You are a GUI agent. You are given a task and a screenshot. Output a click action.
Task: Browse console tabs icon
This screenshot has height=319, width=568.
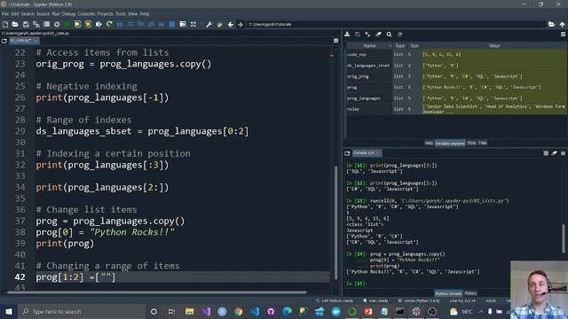pyautogui.click(x=347, y=153)
